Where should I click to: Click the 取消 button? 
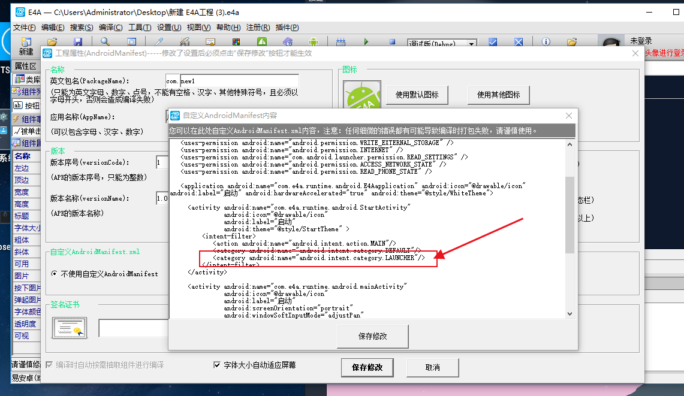[432, 367]
